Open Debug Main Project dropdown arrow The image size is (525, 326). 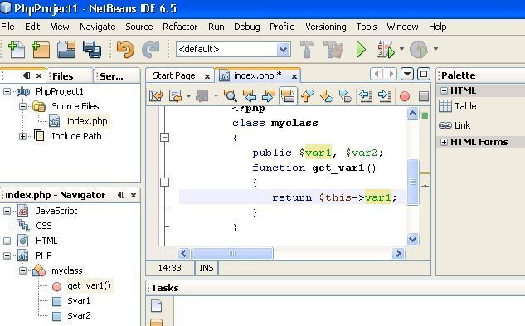[x=401, y=49]
